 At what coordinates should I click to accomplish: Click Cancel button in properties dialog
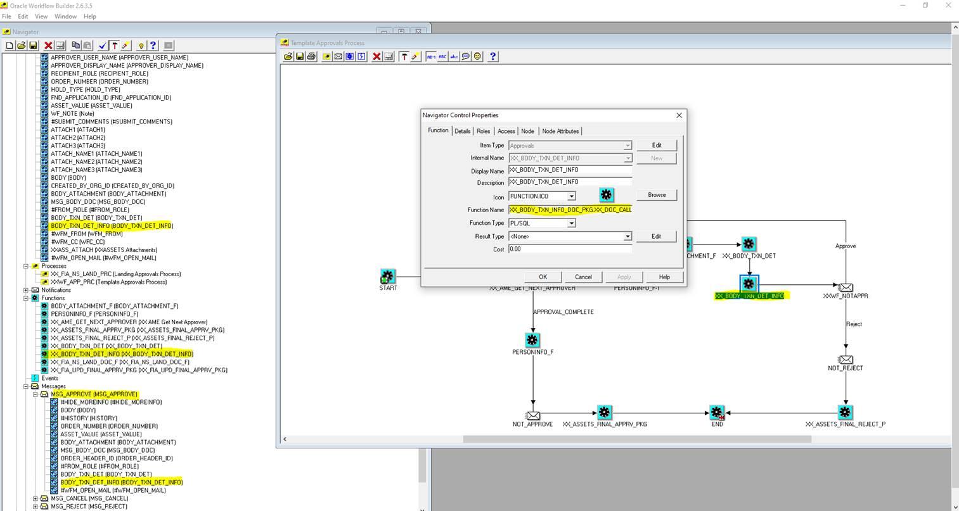tap(583, 277)
